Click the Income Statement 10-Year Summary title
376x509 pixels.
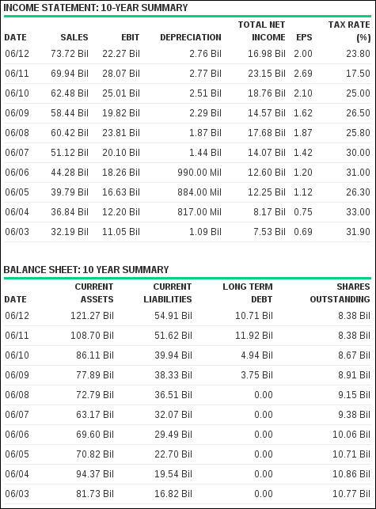click(96, 8)
